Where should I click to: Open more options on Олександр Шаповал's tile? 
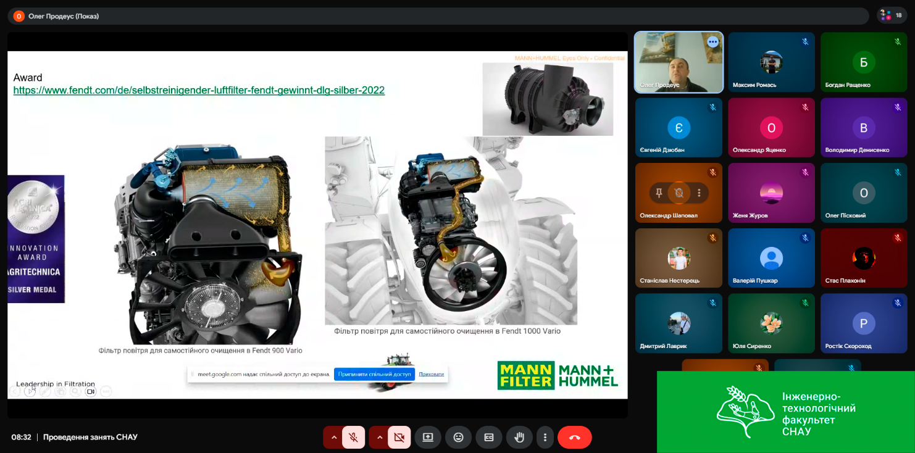699,193
